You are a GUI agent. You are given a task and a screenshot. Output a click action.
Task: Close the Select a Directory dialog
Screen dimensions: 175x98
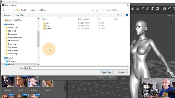click(128, 5)
